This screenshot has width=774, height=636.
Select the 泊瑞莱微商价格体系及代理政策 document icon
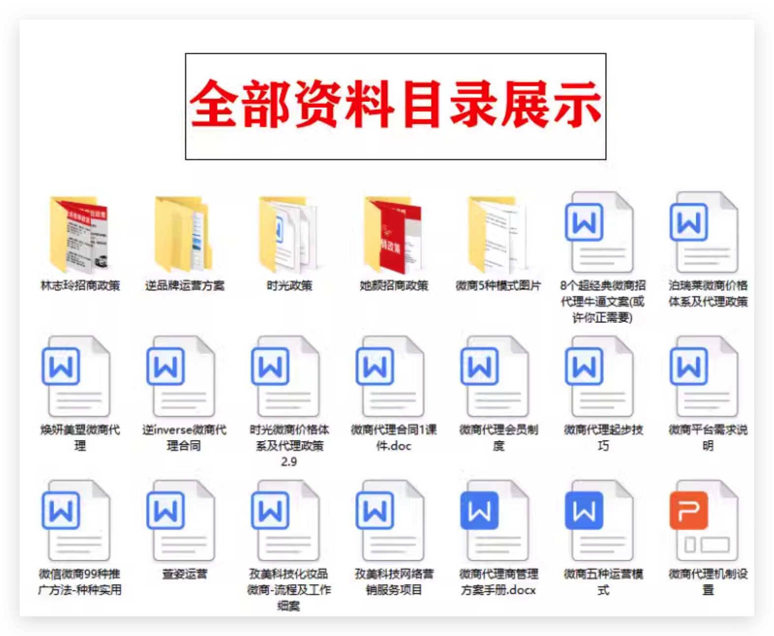[704, 232]
